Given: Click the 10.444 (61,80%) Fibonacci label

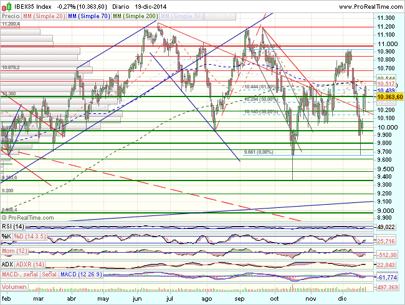Looking at the screenshot, I should [x=260, y=87].
